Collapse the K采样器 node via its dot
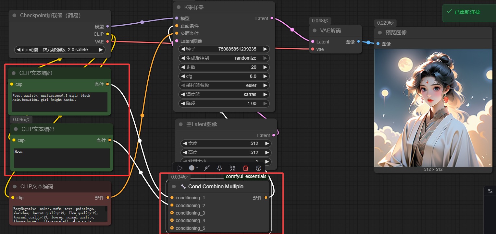This screenshot has width=496, height=234. (179, 7)
